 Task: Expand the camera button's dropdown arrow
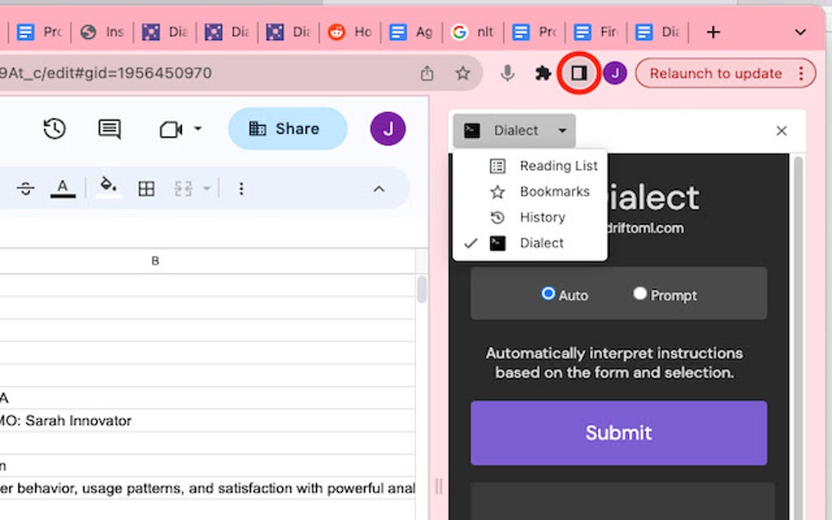(196, 129)
